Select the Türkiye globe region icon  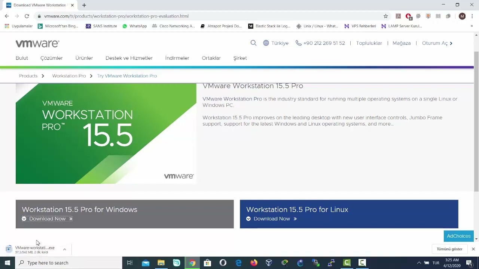tap(266, 43)
